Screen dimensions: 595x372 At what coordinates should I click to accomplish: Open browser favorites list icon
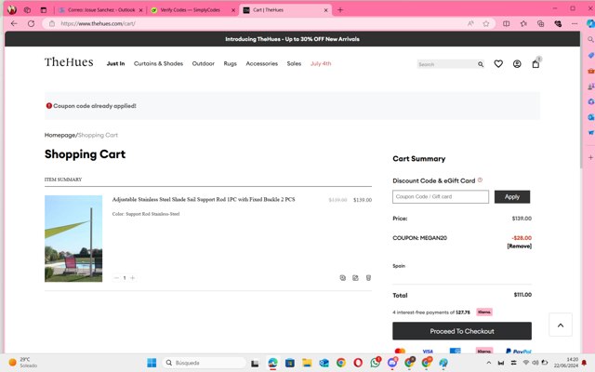click(523, 23)
